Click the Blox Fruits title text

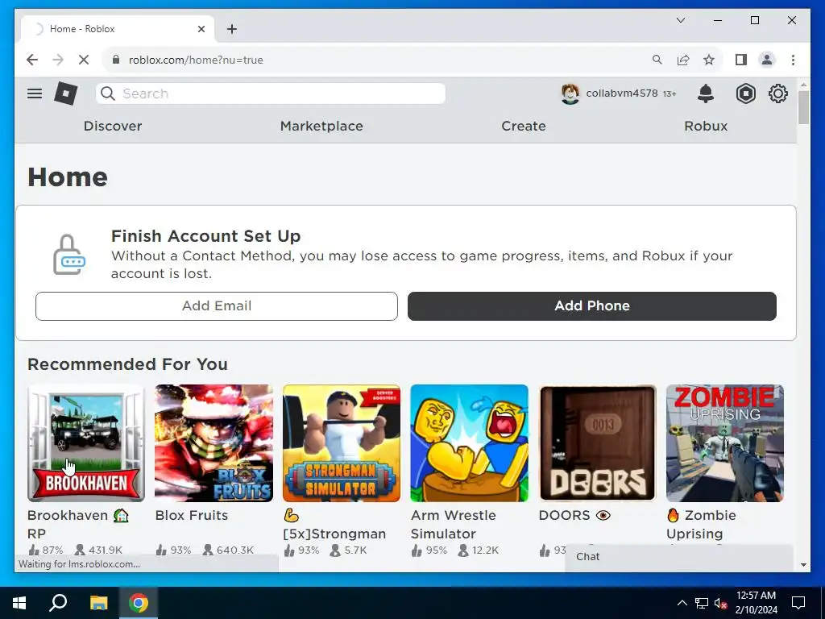tap(192, 515)
